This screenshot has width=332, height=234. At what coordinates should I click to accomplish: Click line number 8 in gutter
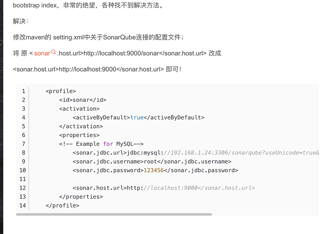click(x=24, y=153)
